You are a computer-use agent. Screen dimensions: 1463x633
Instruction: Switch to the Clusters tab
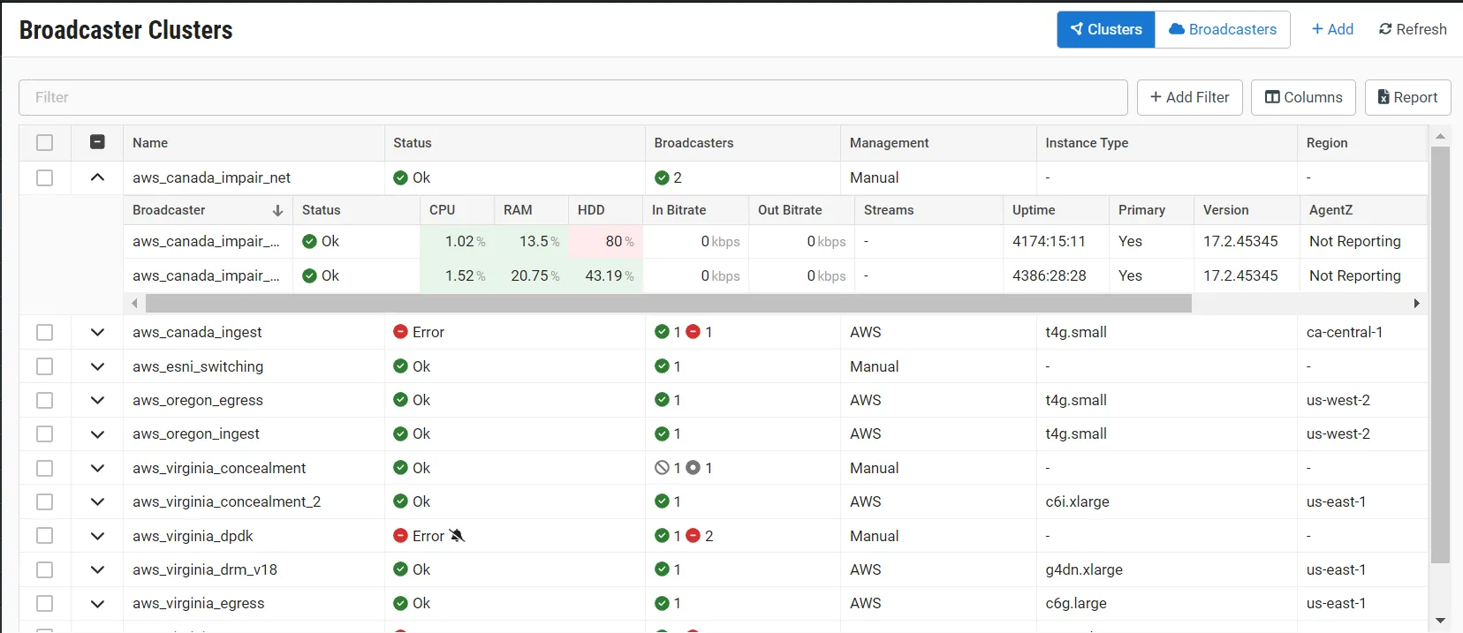pos(1106,29)
